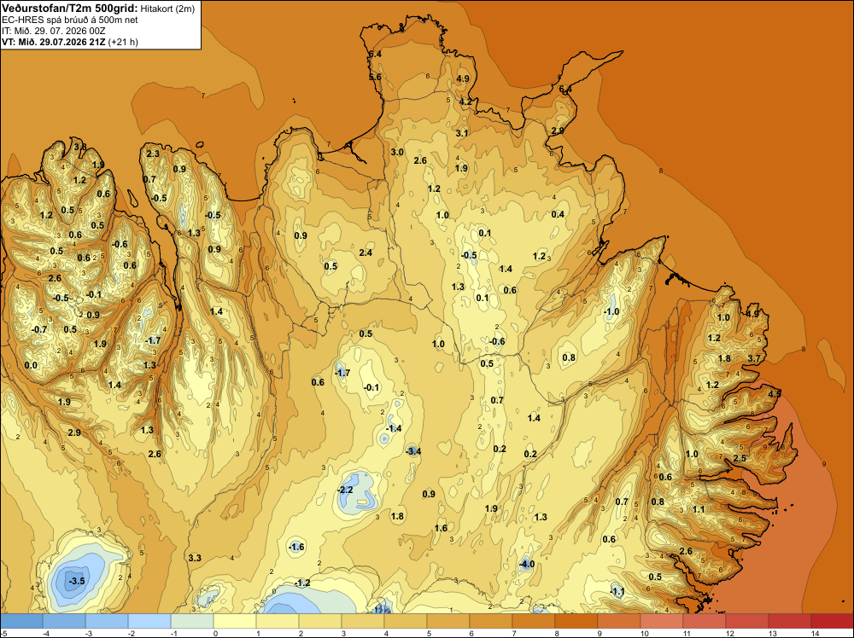Click the 4.5 temperature reading

click(x=775, y=392)
